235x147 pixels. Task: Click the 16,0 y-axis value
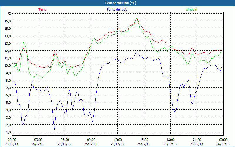coord(8,21)
